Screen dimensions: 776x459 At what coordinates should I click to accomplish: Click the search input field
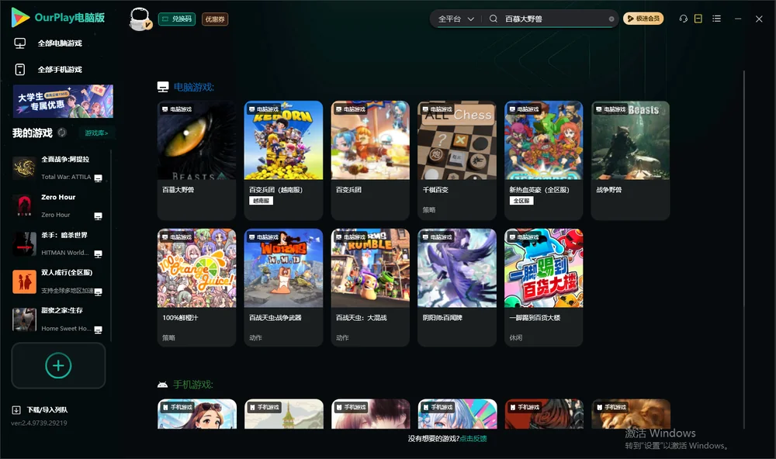coord(555,19)
